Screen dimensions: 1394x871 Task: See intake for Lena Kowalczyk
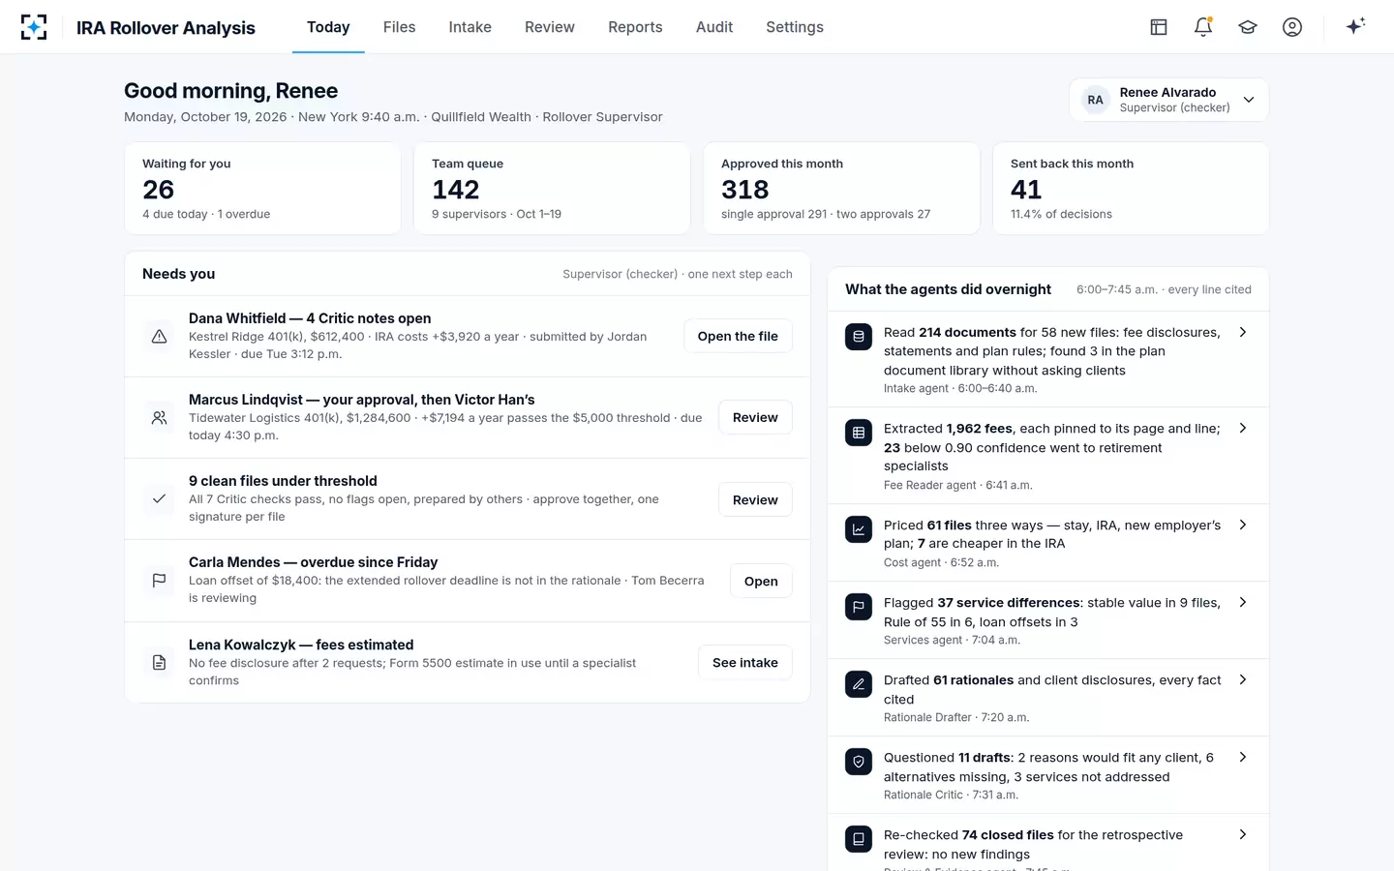745,662
